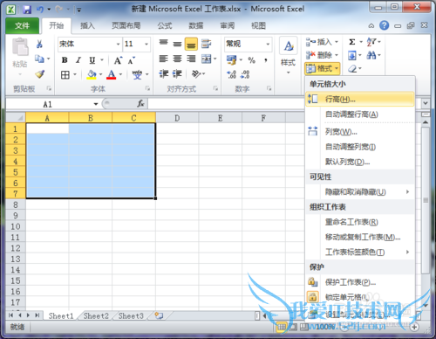Viewport: 436px width, 339px height.
Task: Open Hide and Unhide submenu
Action: pyautogui.click(x=360, y=192)
